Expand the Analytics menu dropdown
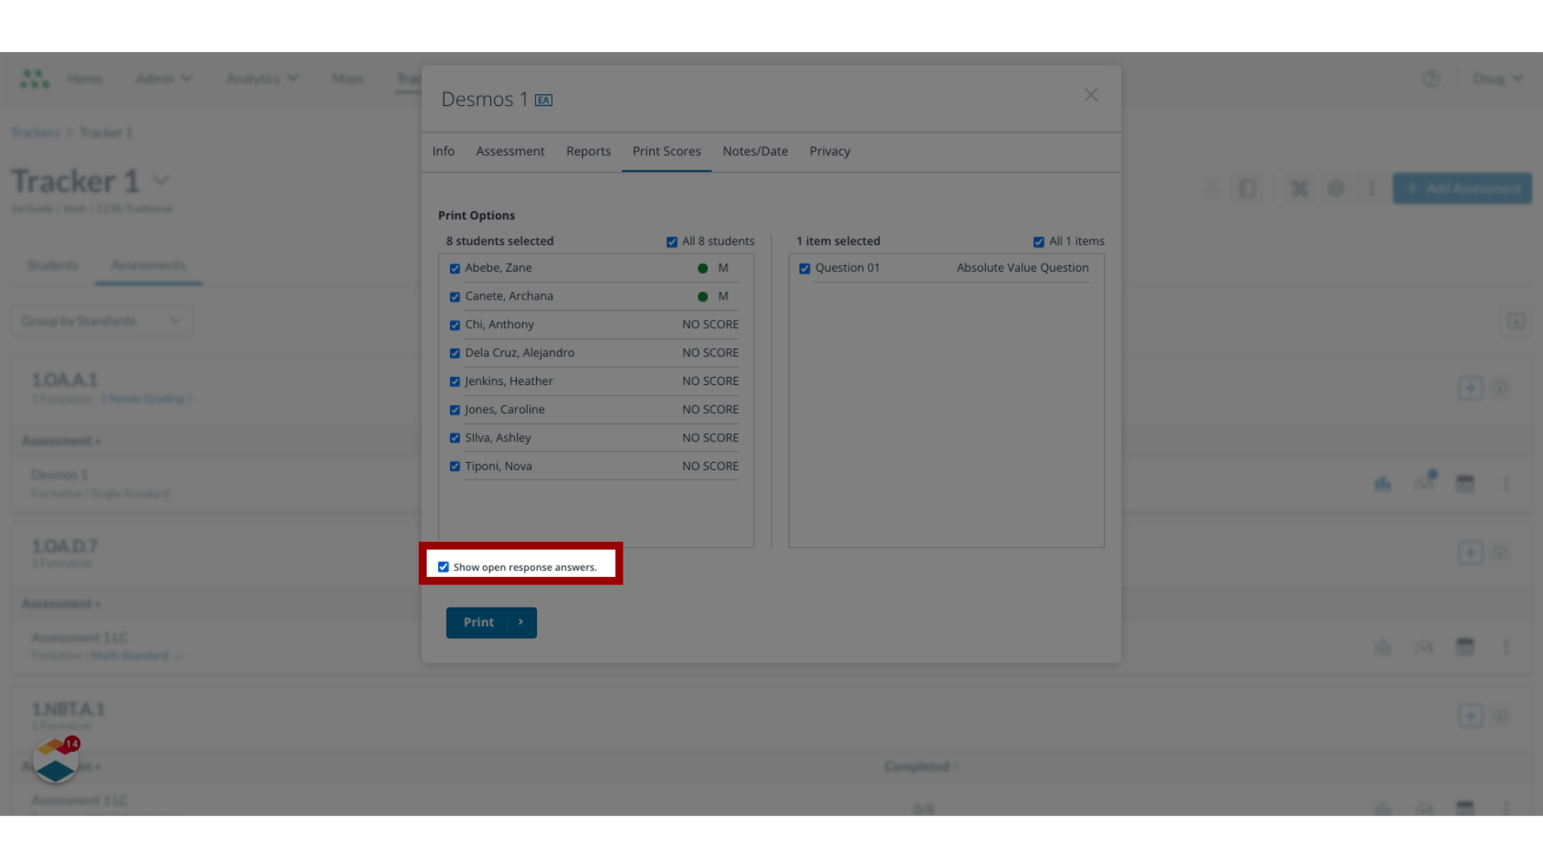Viewport: 1543px width, 868px height. pyautogui.click(x=262, y=79)
